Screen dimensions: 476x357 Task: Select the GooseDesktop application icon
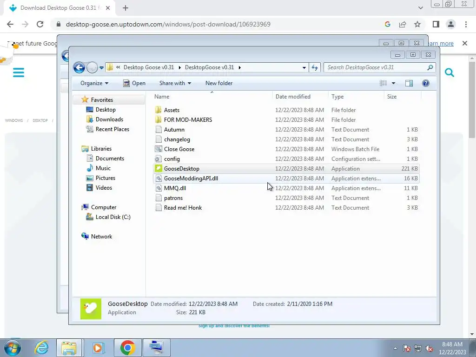pyautogui.click(x=158, y=168)
